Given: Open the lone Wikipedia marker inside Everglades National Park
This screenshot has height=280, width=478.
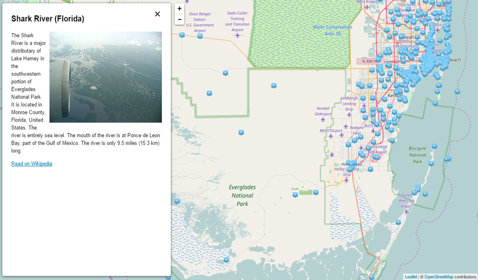Looking at the screenshot, I should [x=295, y=195].
